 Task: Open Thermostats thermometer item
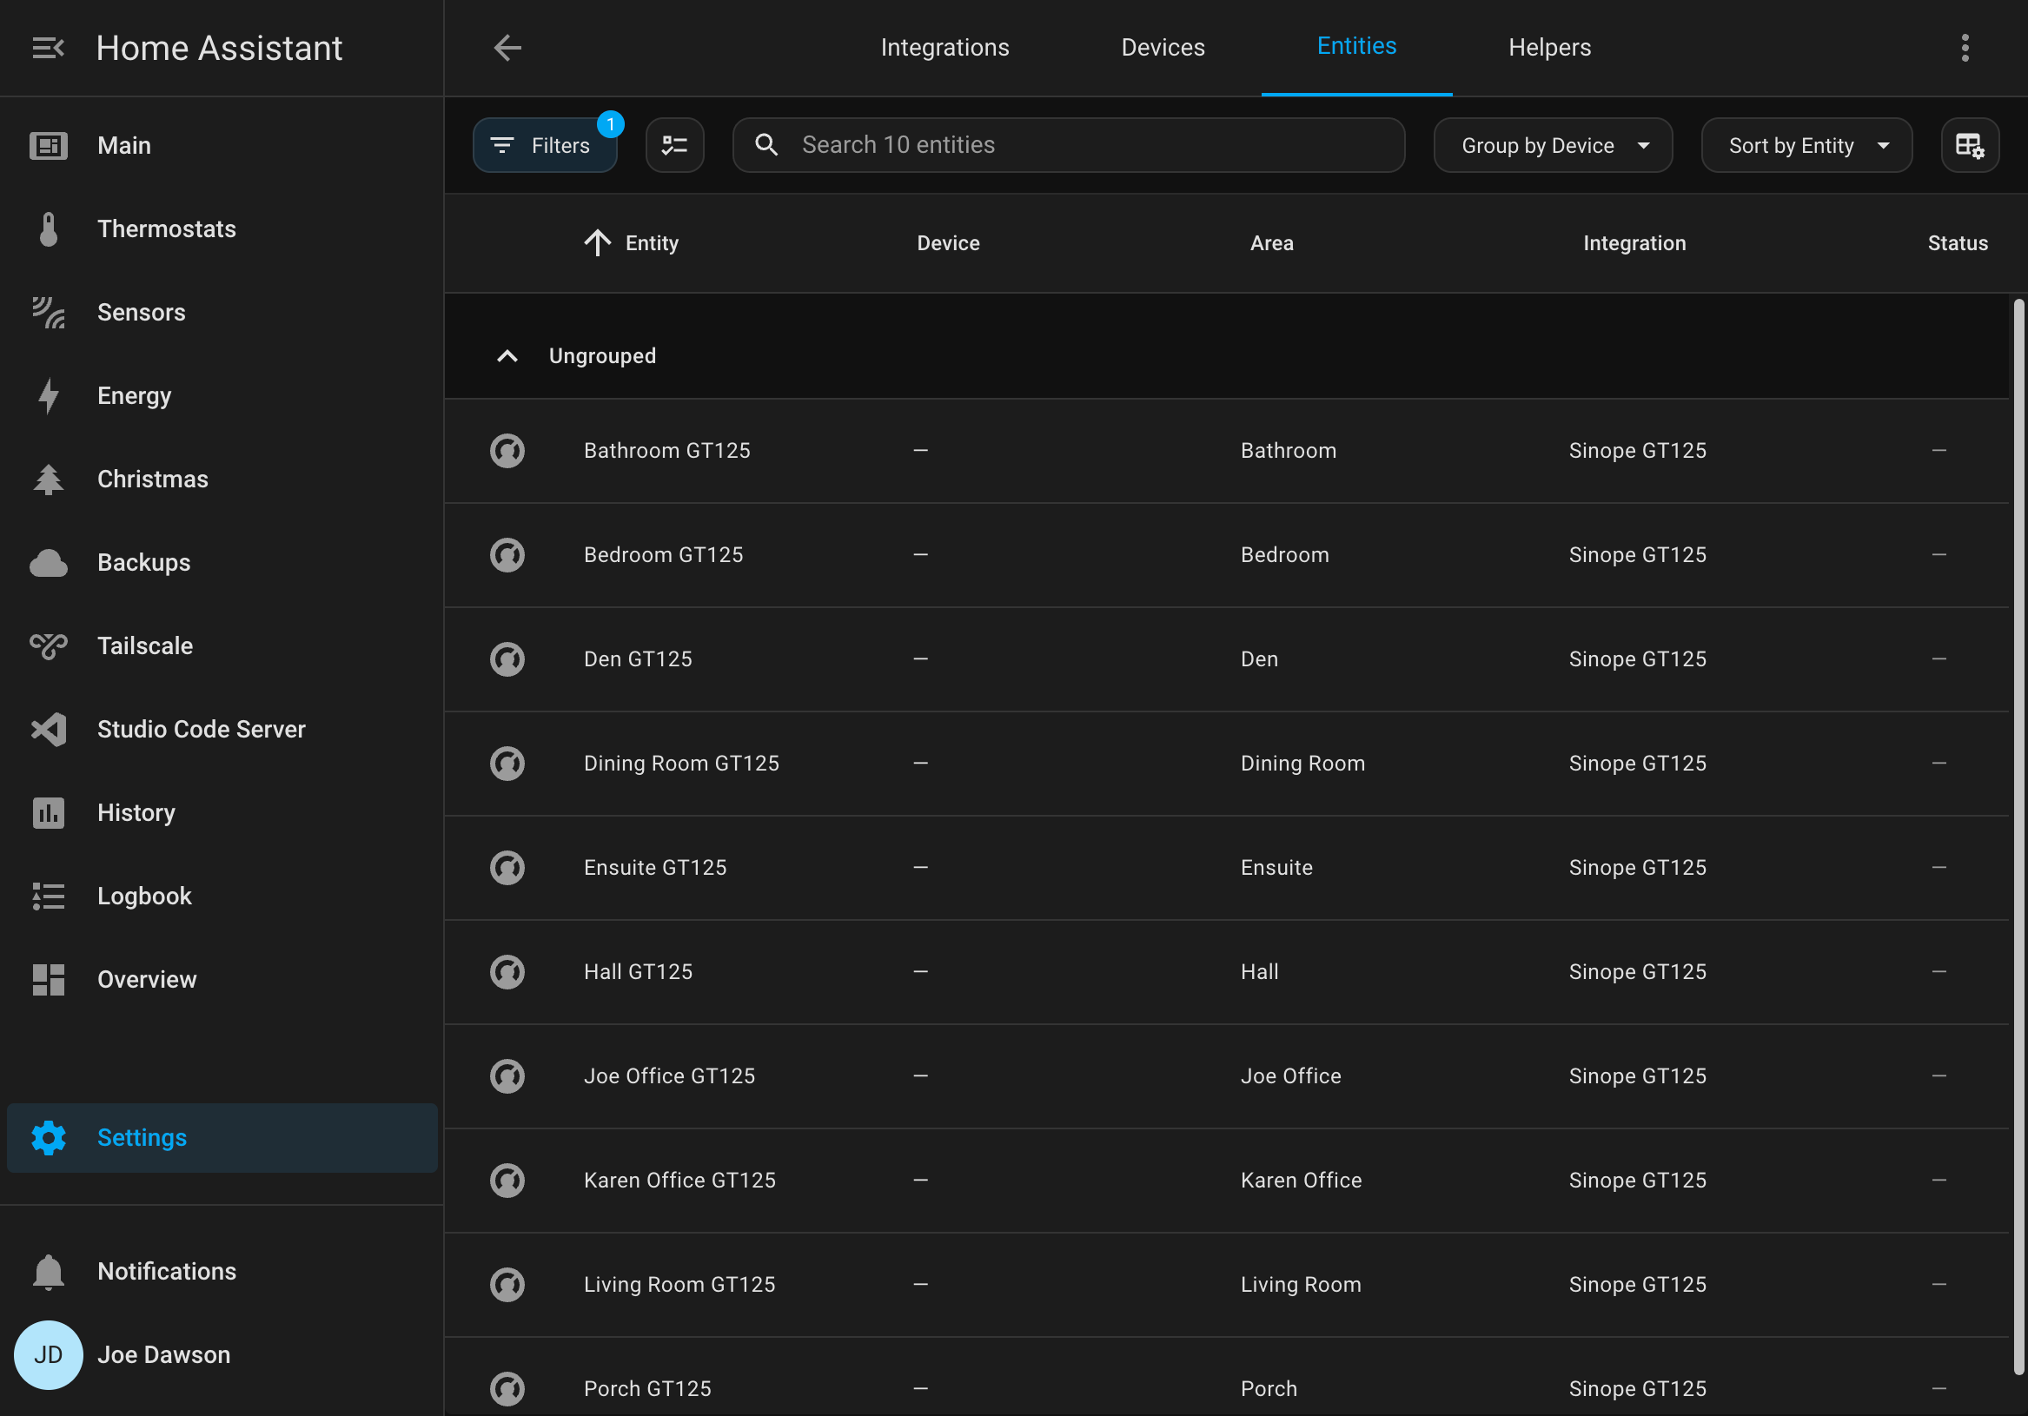pyautogui.click(x=222, y=228)
